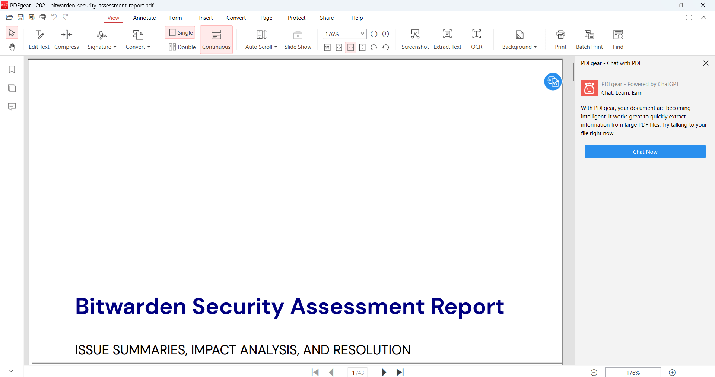Take a screenshot of the document

coord(415,39)
